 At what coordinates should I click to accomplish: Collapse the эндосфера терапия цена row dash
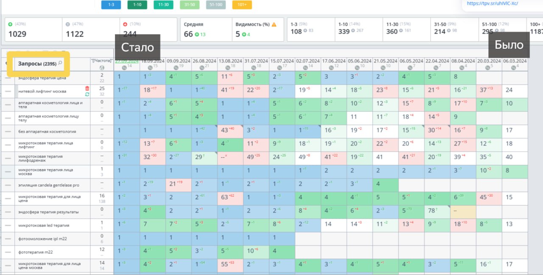coord(8,78)
